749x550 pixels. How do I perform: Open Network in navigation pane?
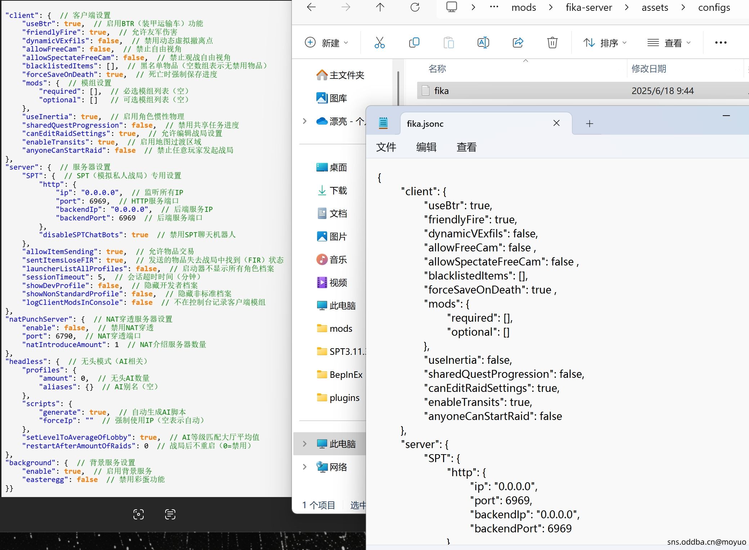click(331, 467)
